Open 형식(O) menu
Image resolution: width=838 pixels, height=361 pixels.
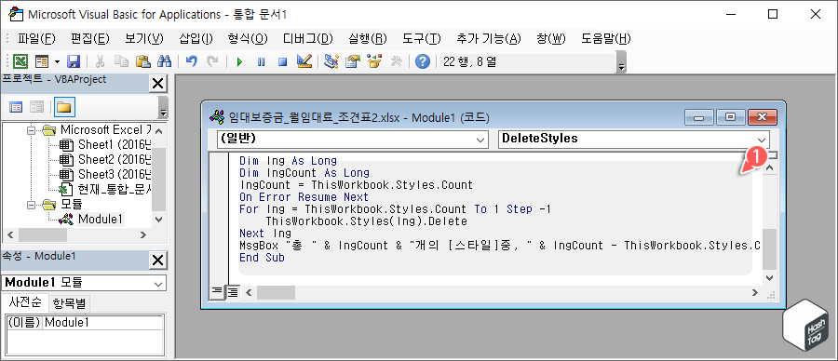[248, 38]
